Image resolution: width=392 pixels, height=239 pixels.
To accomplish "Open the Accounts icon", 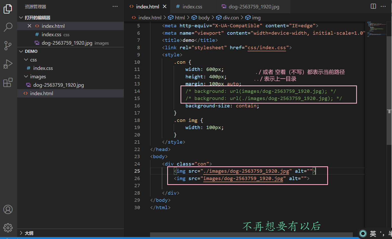I will [8, 209].
